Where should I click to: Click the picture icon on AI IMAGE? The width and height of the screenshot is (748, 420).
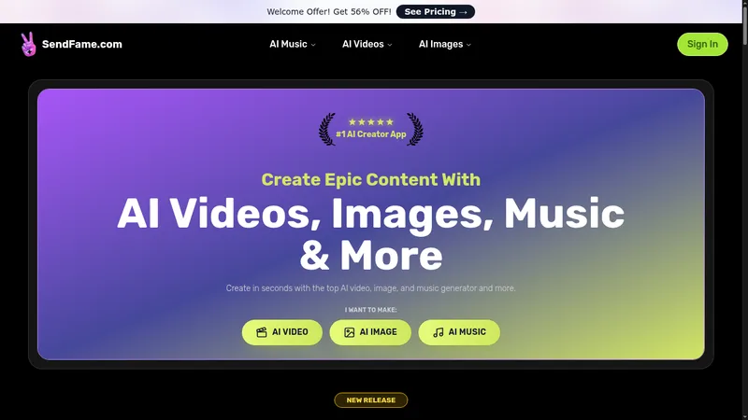349,332
